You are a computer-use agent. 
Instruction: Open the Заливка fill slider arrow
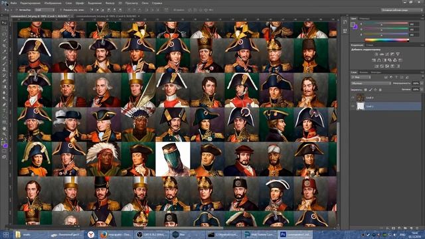pos(422,90)
